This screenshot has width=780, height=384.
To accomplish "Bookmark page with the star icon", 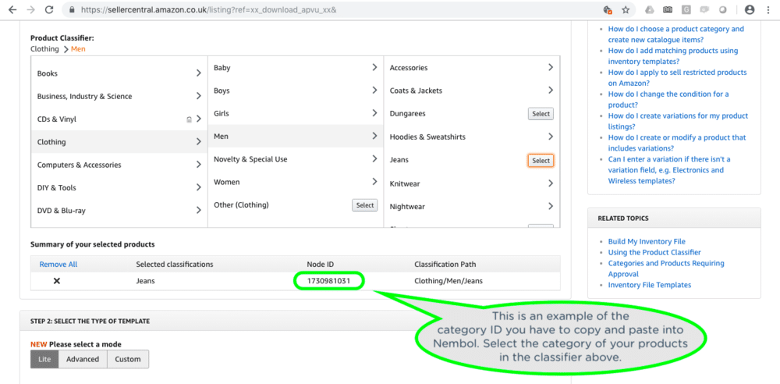I will tap(626, 9).
